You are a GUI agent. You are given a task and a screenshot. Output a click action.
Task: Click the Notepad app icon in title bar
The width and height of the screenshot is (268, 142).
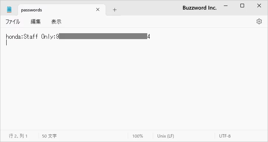point(9,10)
